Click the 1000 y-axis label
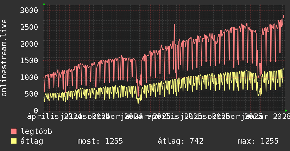The height and width of the screenshot is (151, 290). 29,77
